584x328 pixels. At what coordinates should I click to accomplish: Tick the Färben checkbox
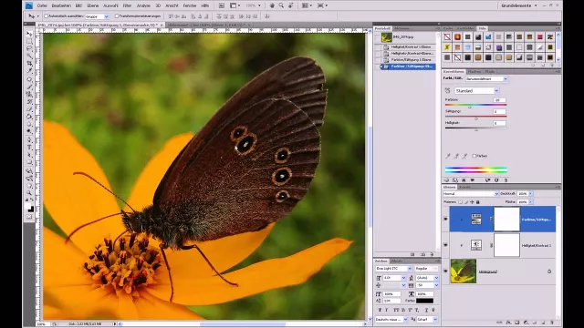coord(474,156)
